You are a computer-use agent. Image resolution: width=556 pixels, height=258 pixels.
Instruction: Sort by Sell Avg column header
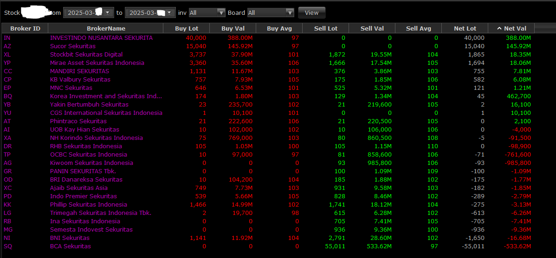[x=419, y=28]
